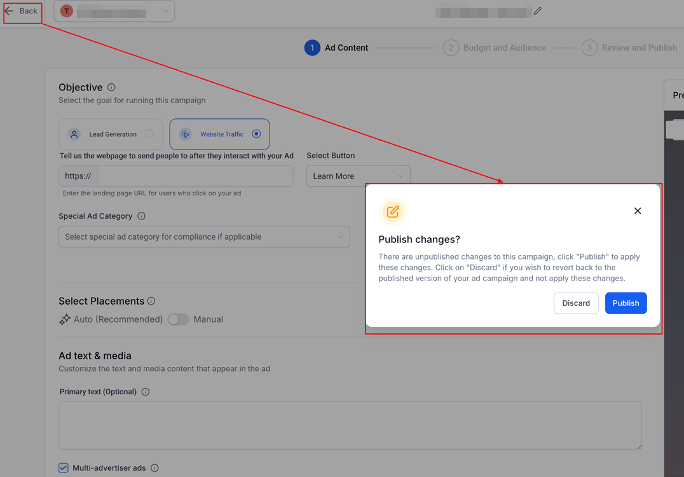Show Primary text info tooltip
684x477 pixels.
point(146,392)
